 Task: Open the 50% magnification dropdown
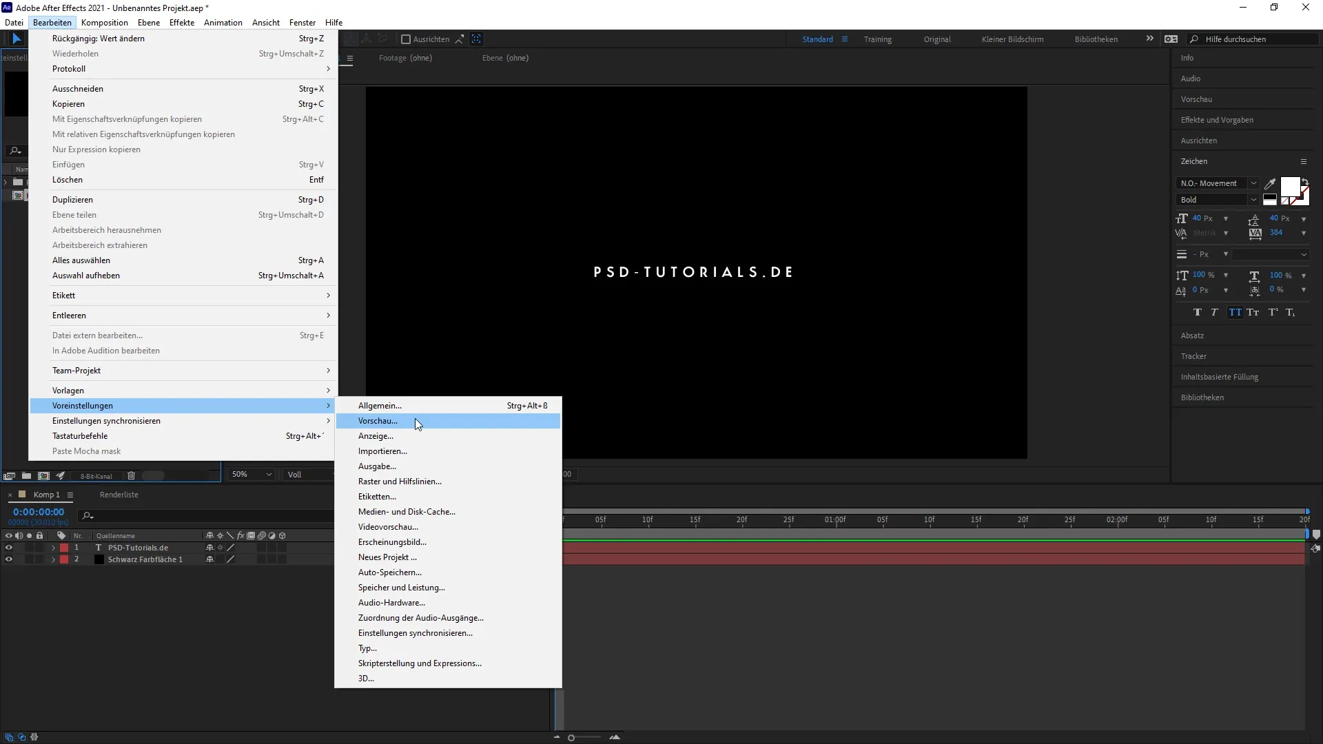tap(252, 475)
